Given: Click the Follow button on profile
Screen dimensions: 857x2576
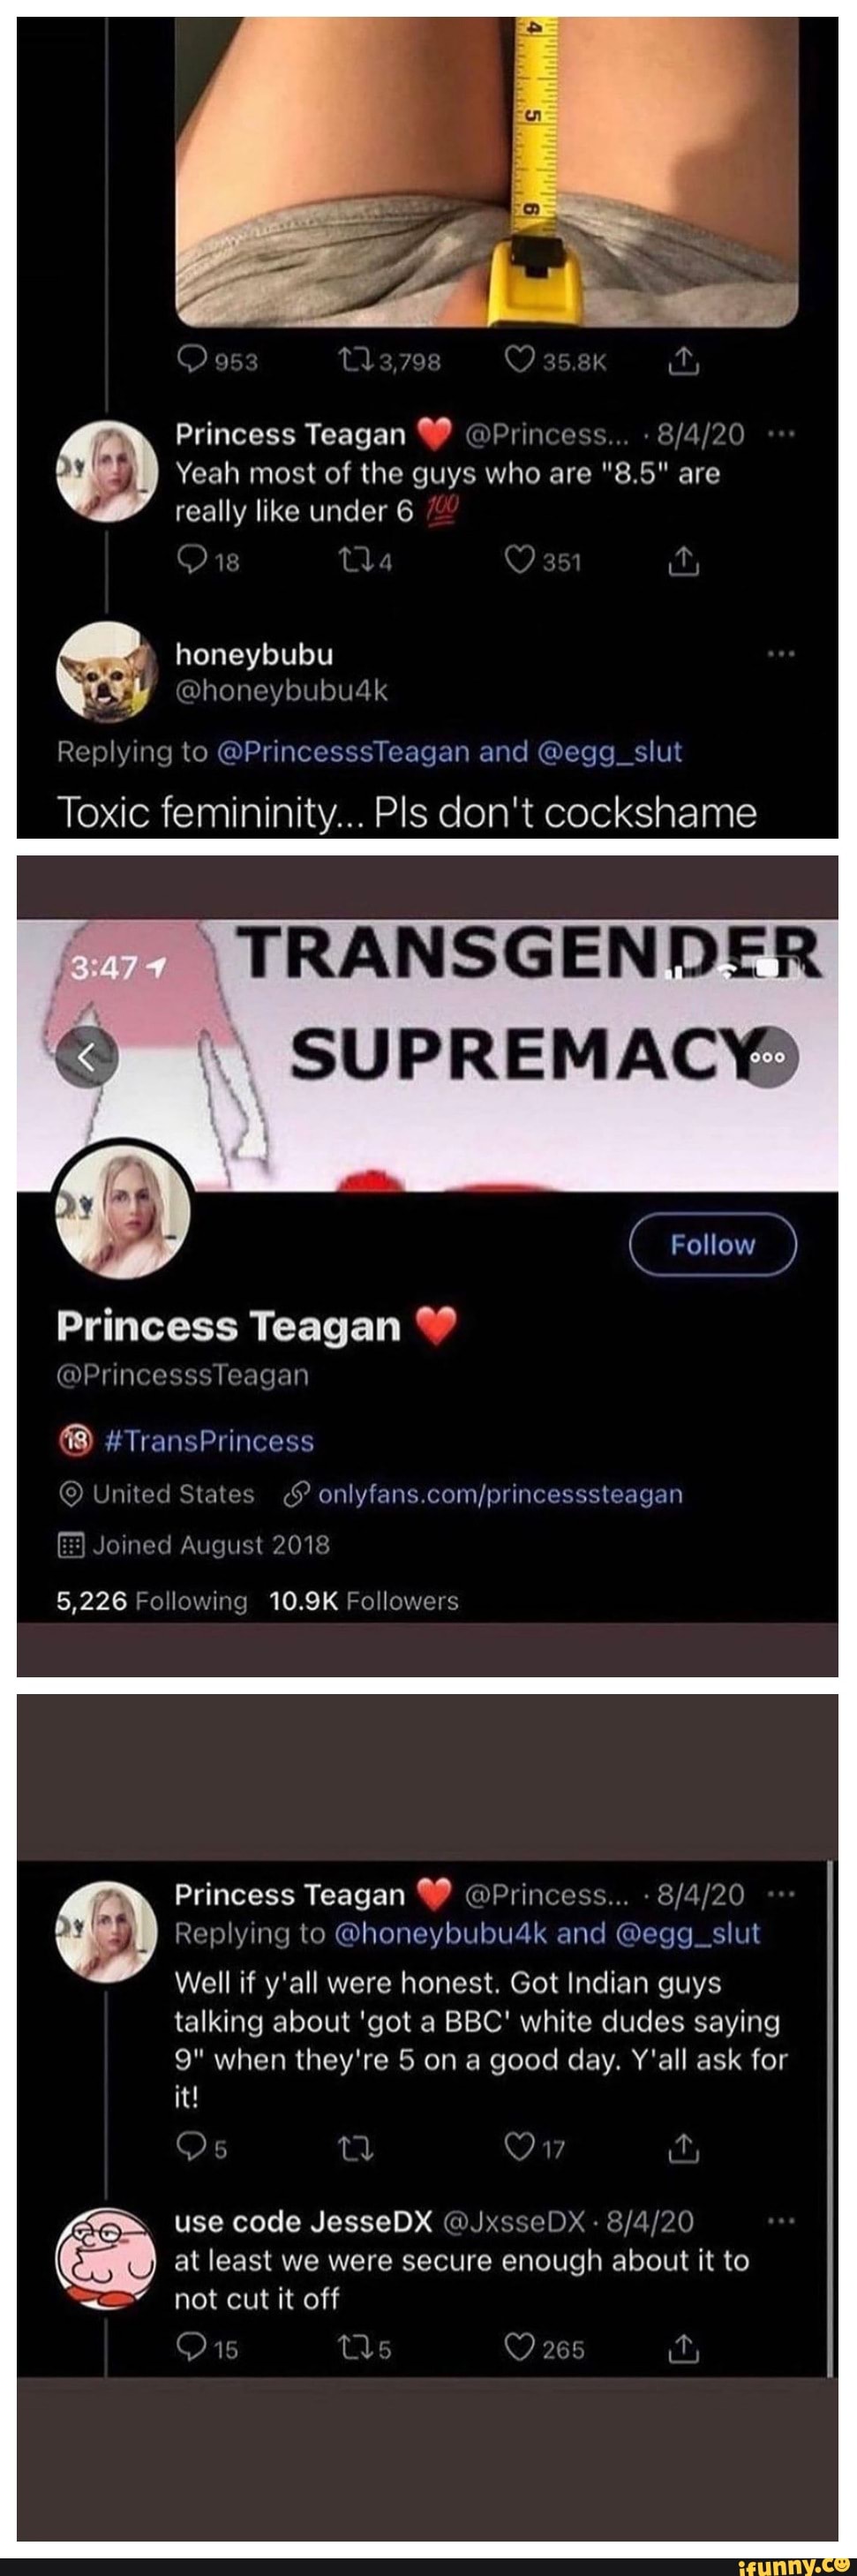Looking at the screenshot, I should (x=712, y=1244).
